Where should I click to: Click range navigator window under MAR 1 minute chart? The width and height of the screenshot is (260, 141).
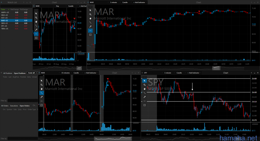pyautogui.click(x=216, y=68)
